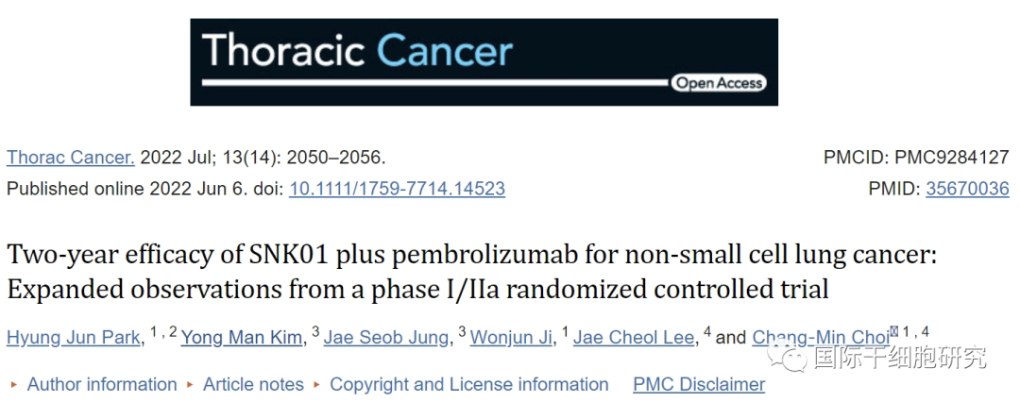Expand the Article notes section
Image resolution: width=1020 pixels, height=402 pixels.
(253, 384)
